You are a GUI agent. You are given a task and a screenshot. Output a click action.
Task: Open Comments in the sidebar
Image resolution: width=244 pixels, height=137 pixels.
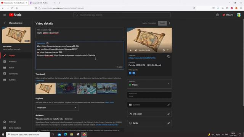pos(16,73)
